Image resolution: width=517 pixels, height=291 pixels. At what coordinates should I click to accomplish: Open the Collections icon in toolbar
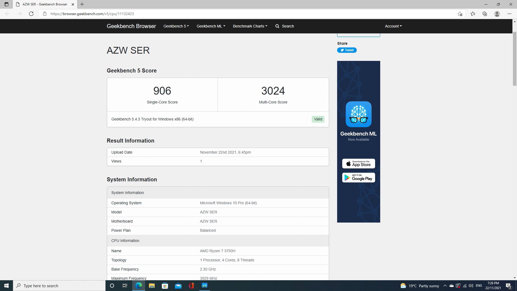[x=485, y=14]
